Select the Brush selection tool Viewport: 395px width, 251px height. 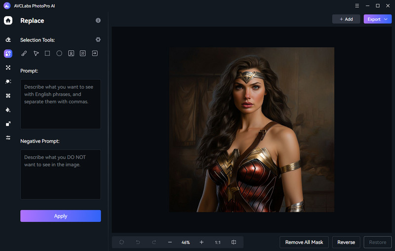tap(24, 53)
